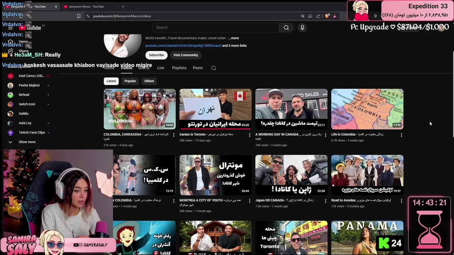Image resolution: width=454 pixels, height=255 pixels.
Task: Close the first YouTube browser tab
Action: (56, 6)
